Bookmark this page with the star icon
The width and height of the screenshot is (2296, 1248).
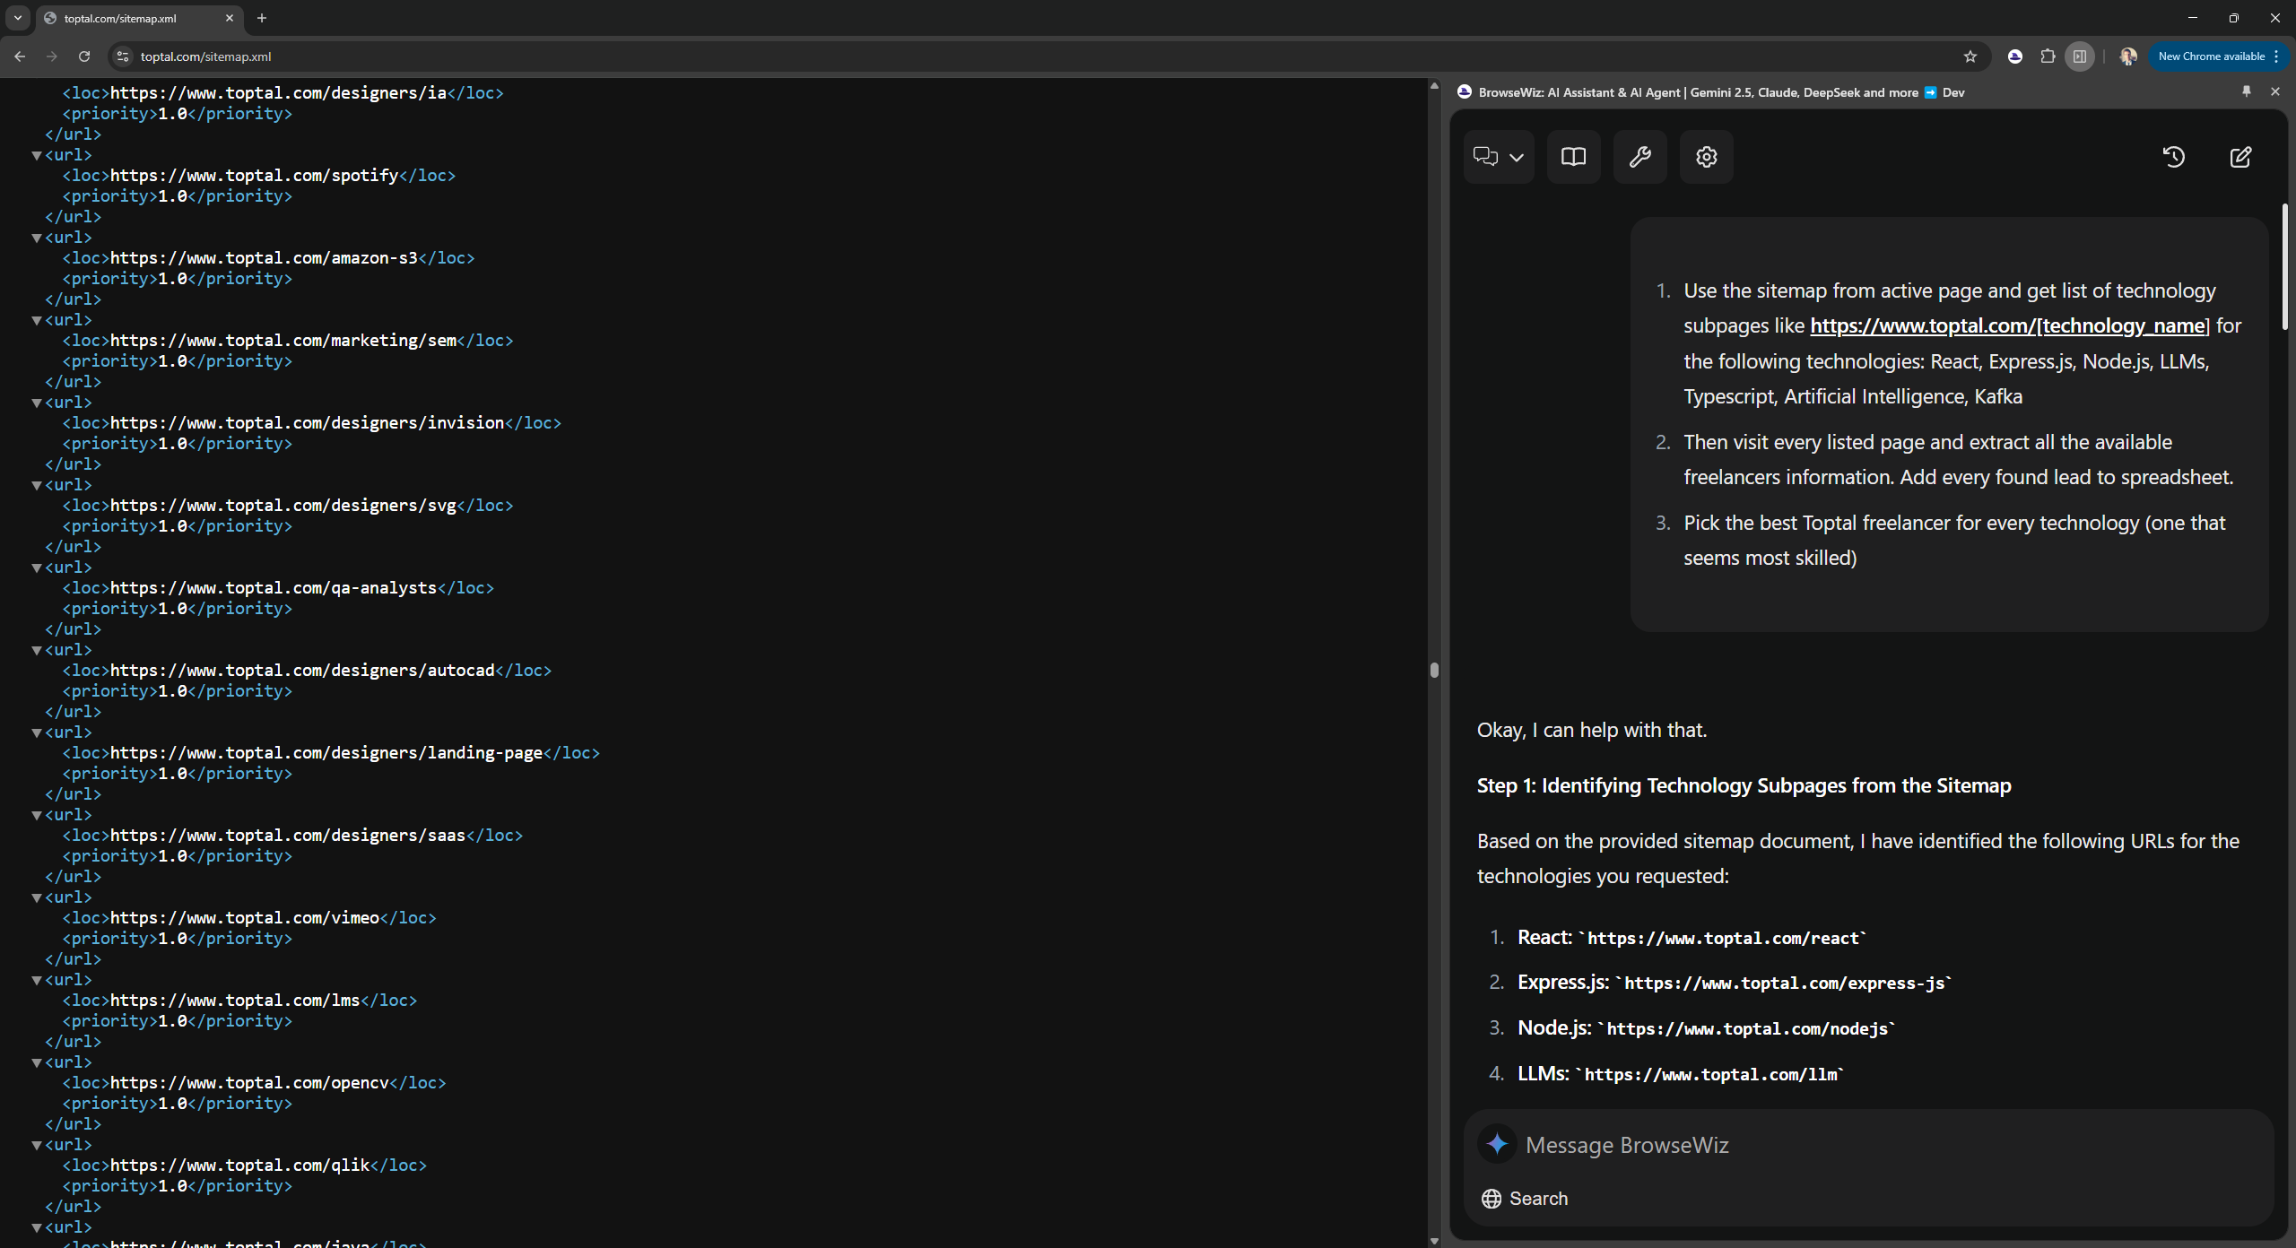[1970, 56]
